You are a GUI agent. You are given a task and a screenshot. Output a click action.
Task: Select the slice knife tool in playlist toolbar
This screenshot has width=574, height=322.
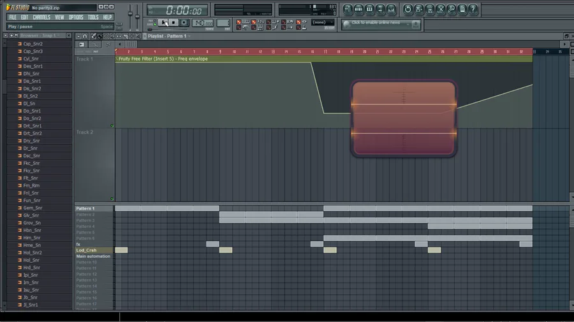click(125, 36)
